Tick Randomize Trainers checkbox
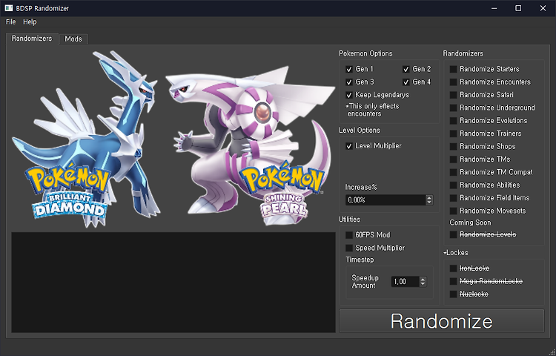This screenshot has width=556, height=356. [x=453, y=133]
